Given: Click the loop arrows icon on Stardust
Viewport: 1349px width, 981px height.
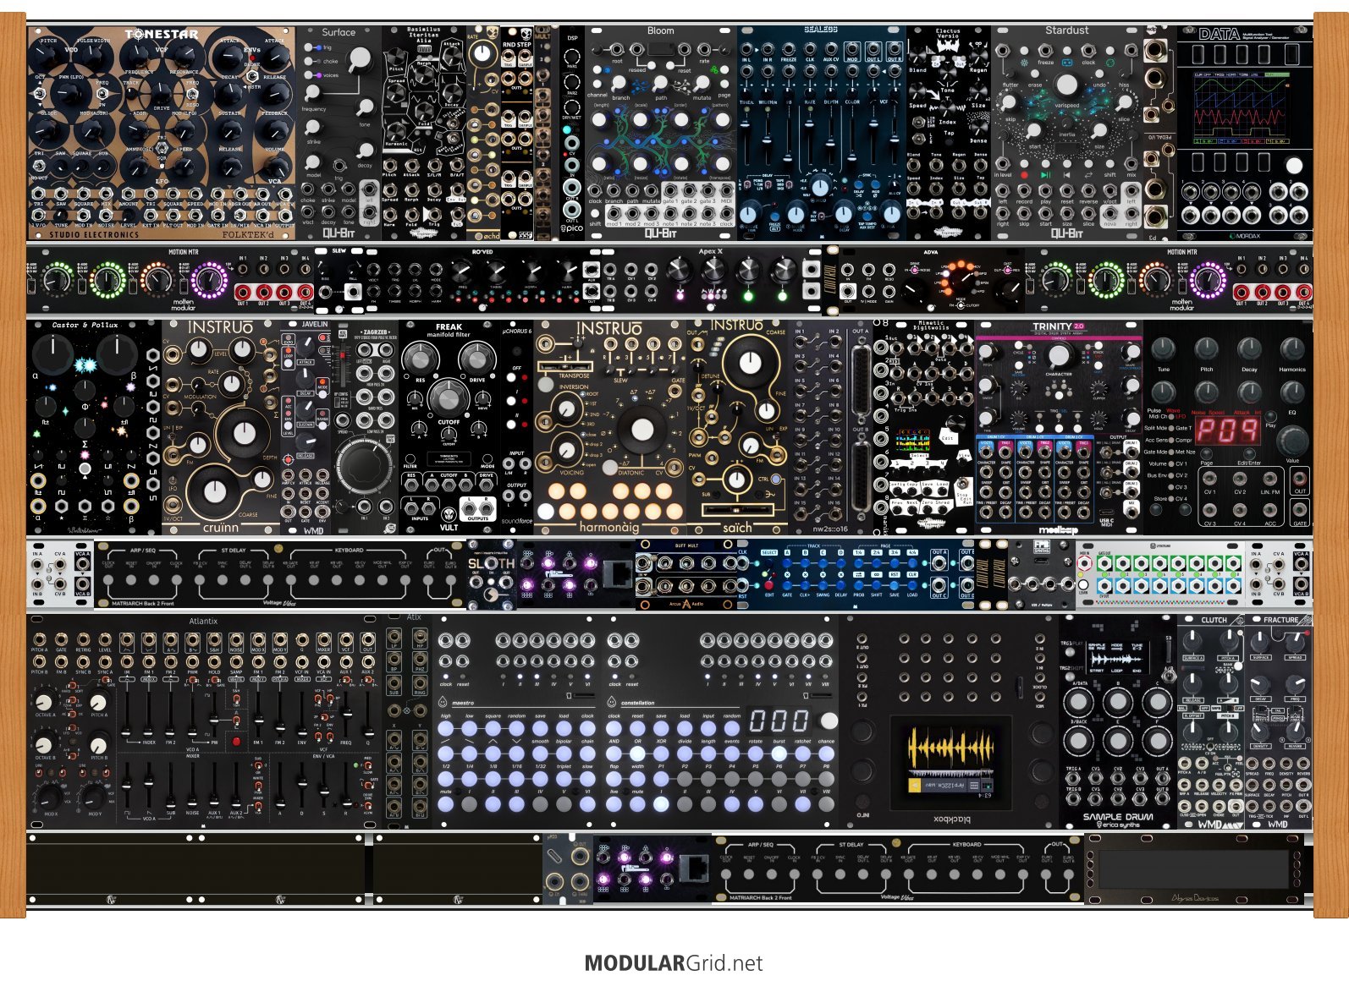Looking at the screenshot, I should click(x=1087, y=175).
